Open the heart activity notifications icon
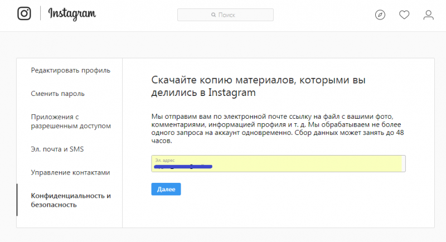Image resolution: width=446 pixels, height=242 pixels. coord(404,15)
